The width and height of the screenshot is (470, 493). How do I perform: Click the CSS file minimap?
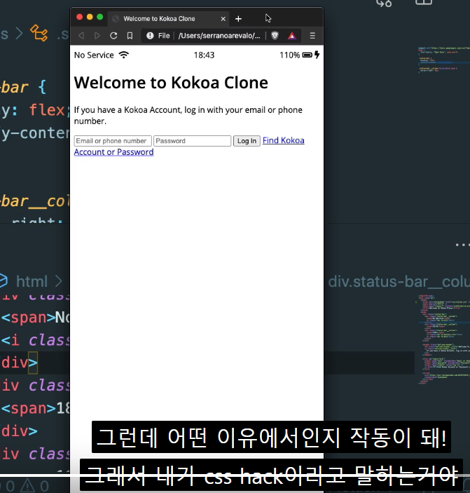point(443,60)
